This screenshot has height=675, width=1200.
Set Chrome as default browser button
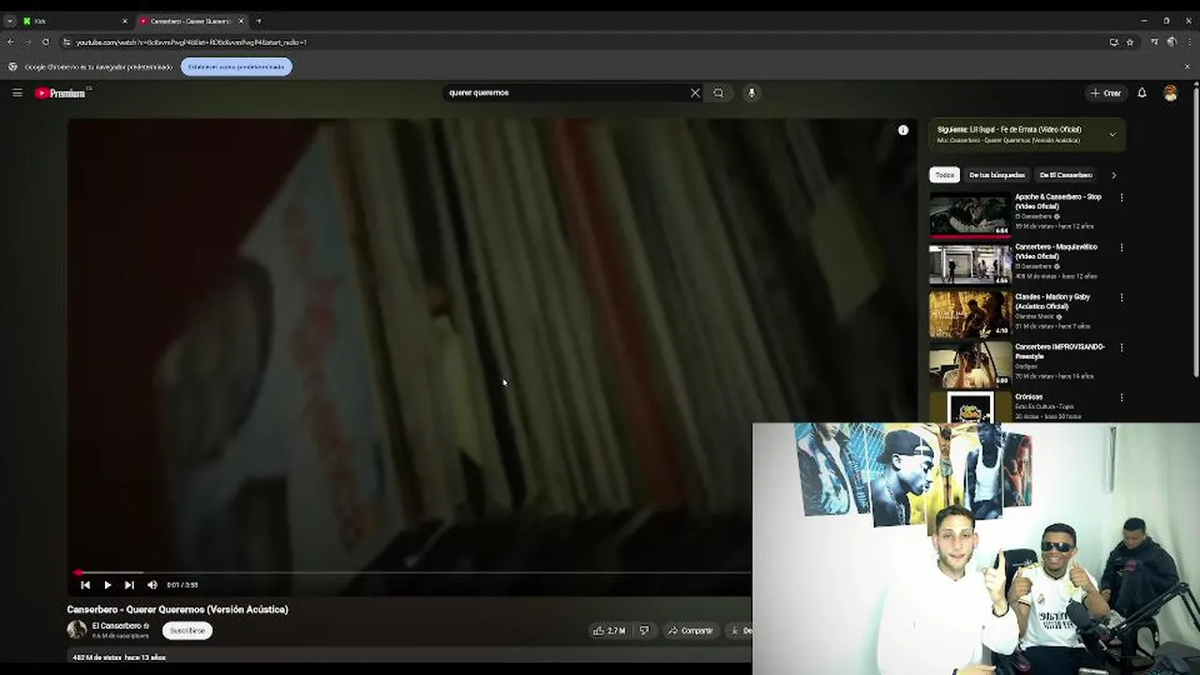(x=236, y=67)
